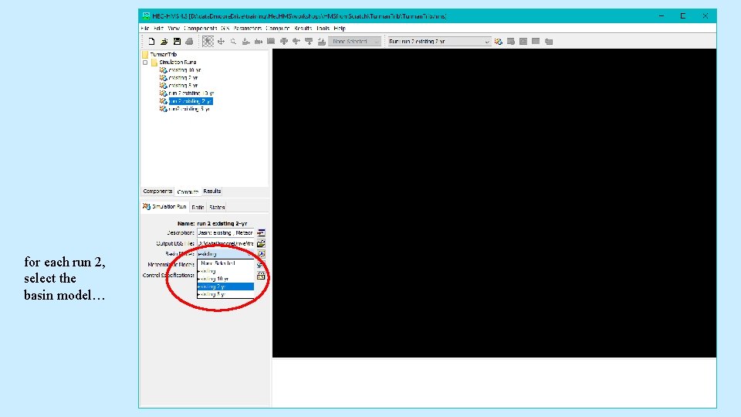741x417 pixels.
Task: Open element summary table icon
Action: tap(536, 42)
